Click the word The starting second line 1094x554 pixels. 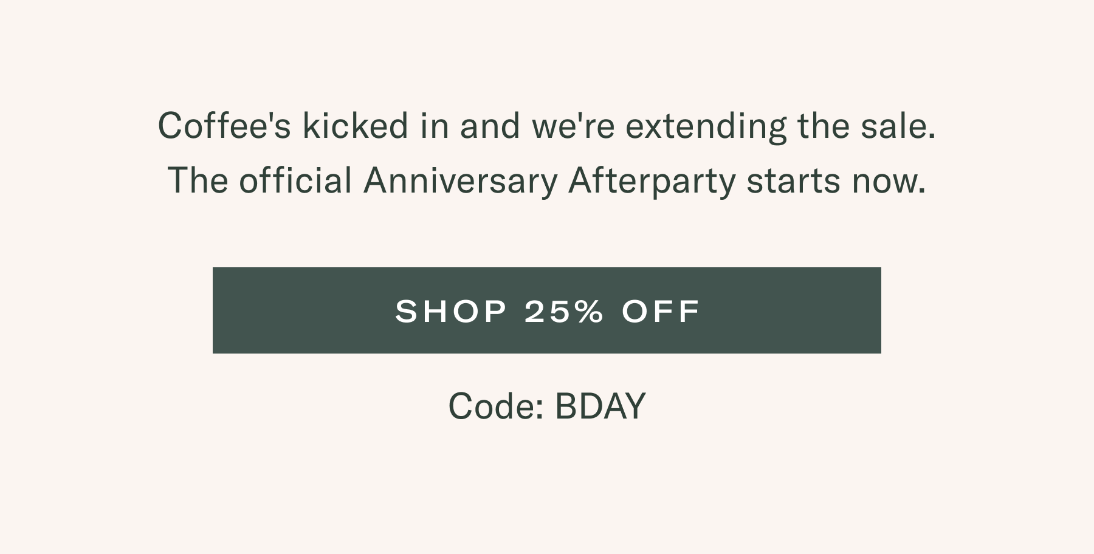[197, 180]
